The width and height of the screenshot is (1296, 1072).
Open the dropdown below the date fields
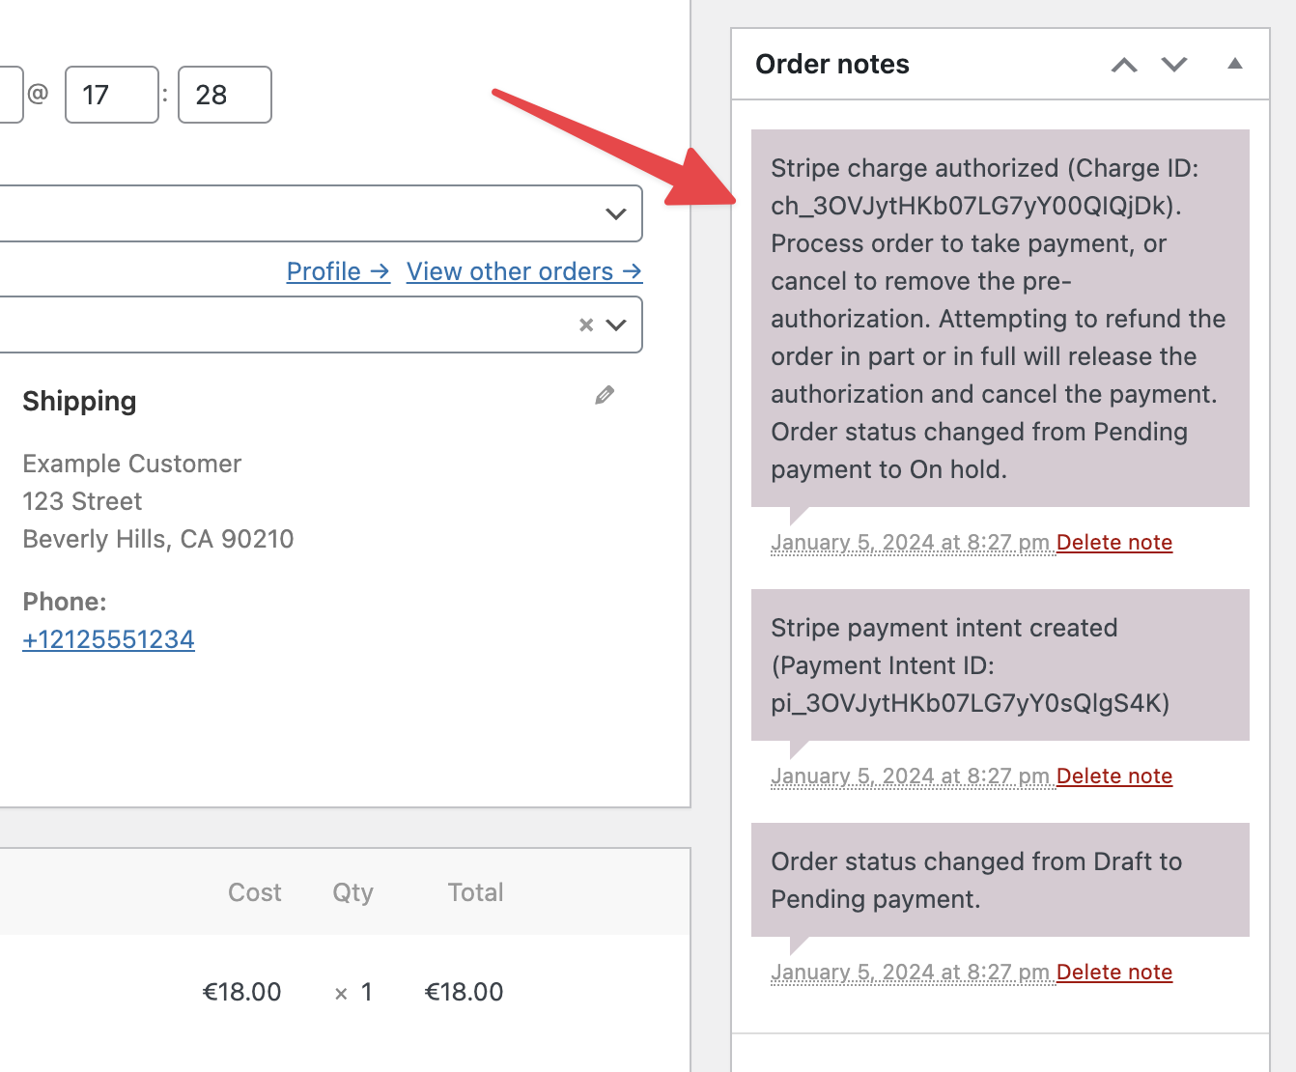615,213
